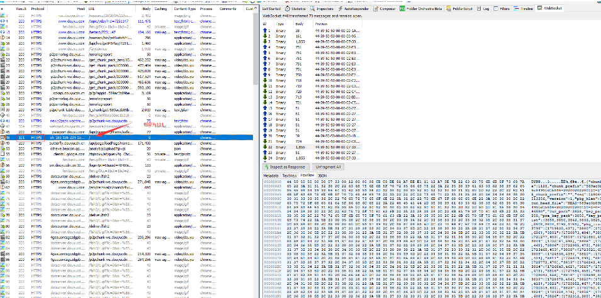Click video icon of session 30
Viewport: 601px width, 298px height.
tap(3, 88)
